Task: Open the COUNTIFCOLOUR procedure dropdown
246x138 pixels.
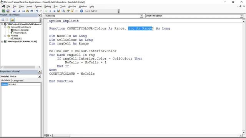Action: click(241, 16)
